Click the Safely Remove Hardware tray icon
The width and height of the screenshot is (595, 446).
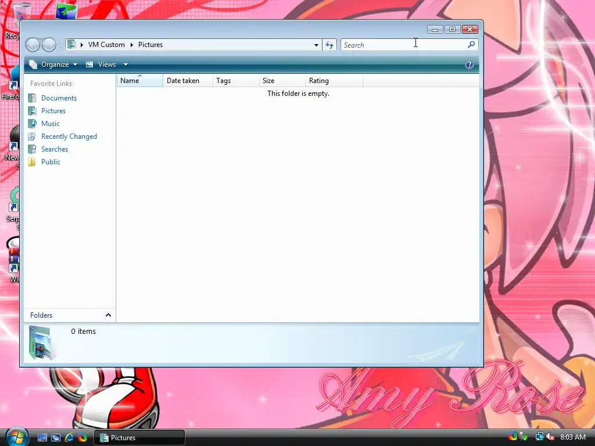click(x=524, y=437)
